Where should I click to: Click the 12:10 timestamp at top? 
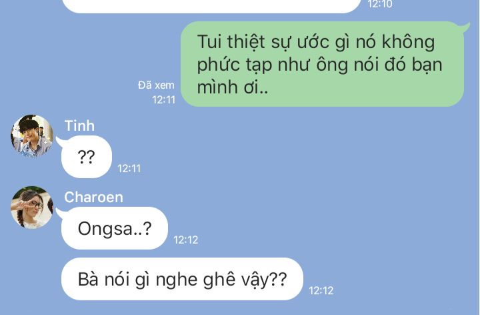(x=380, y=4)
